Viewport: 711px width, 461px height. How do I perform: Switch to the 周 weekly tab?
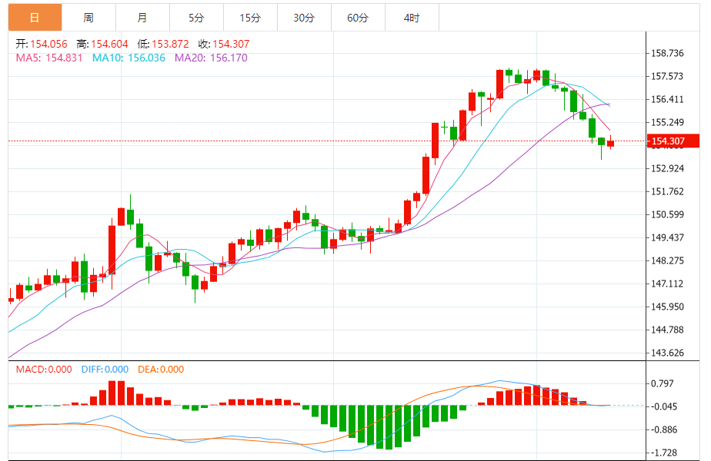(88, 18)
